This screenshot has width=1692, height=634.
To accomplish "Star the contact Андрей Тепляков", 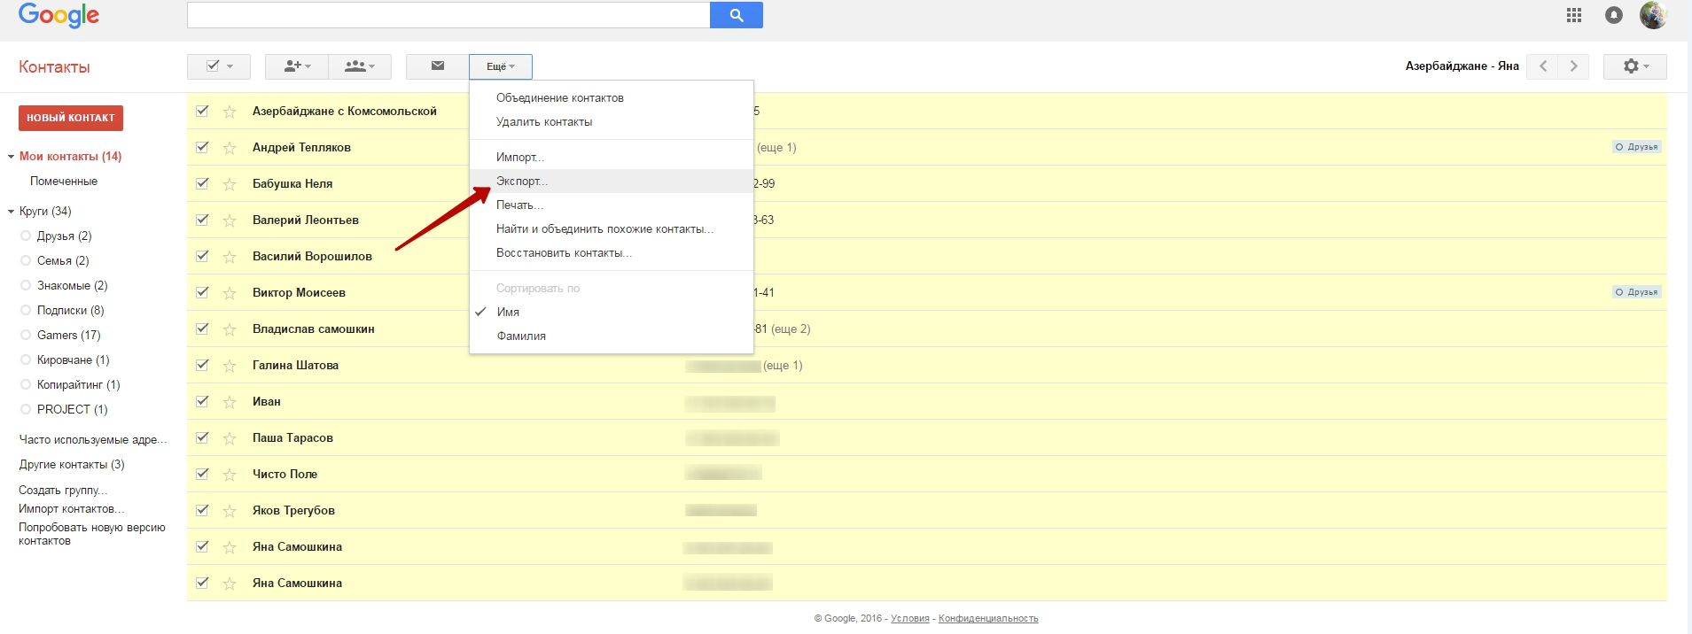I will tap(230, 148).
